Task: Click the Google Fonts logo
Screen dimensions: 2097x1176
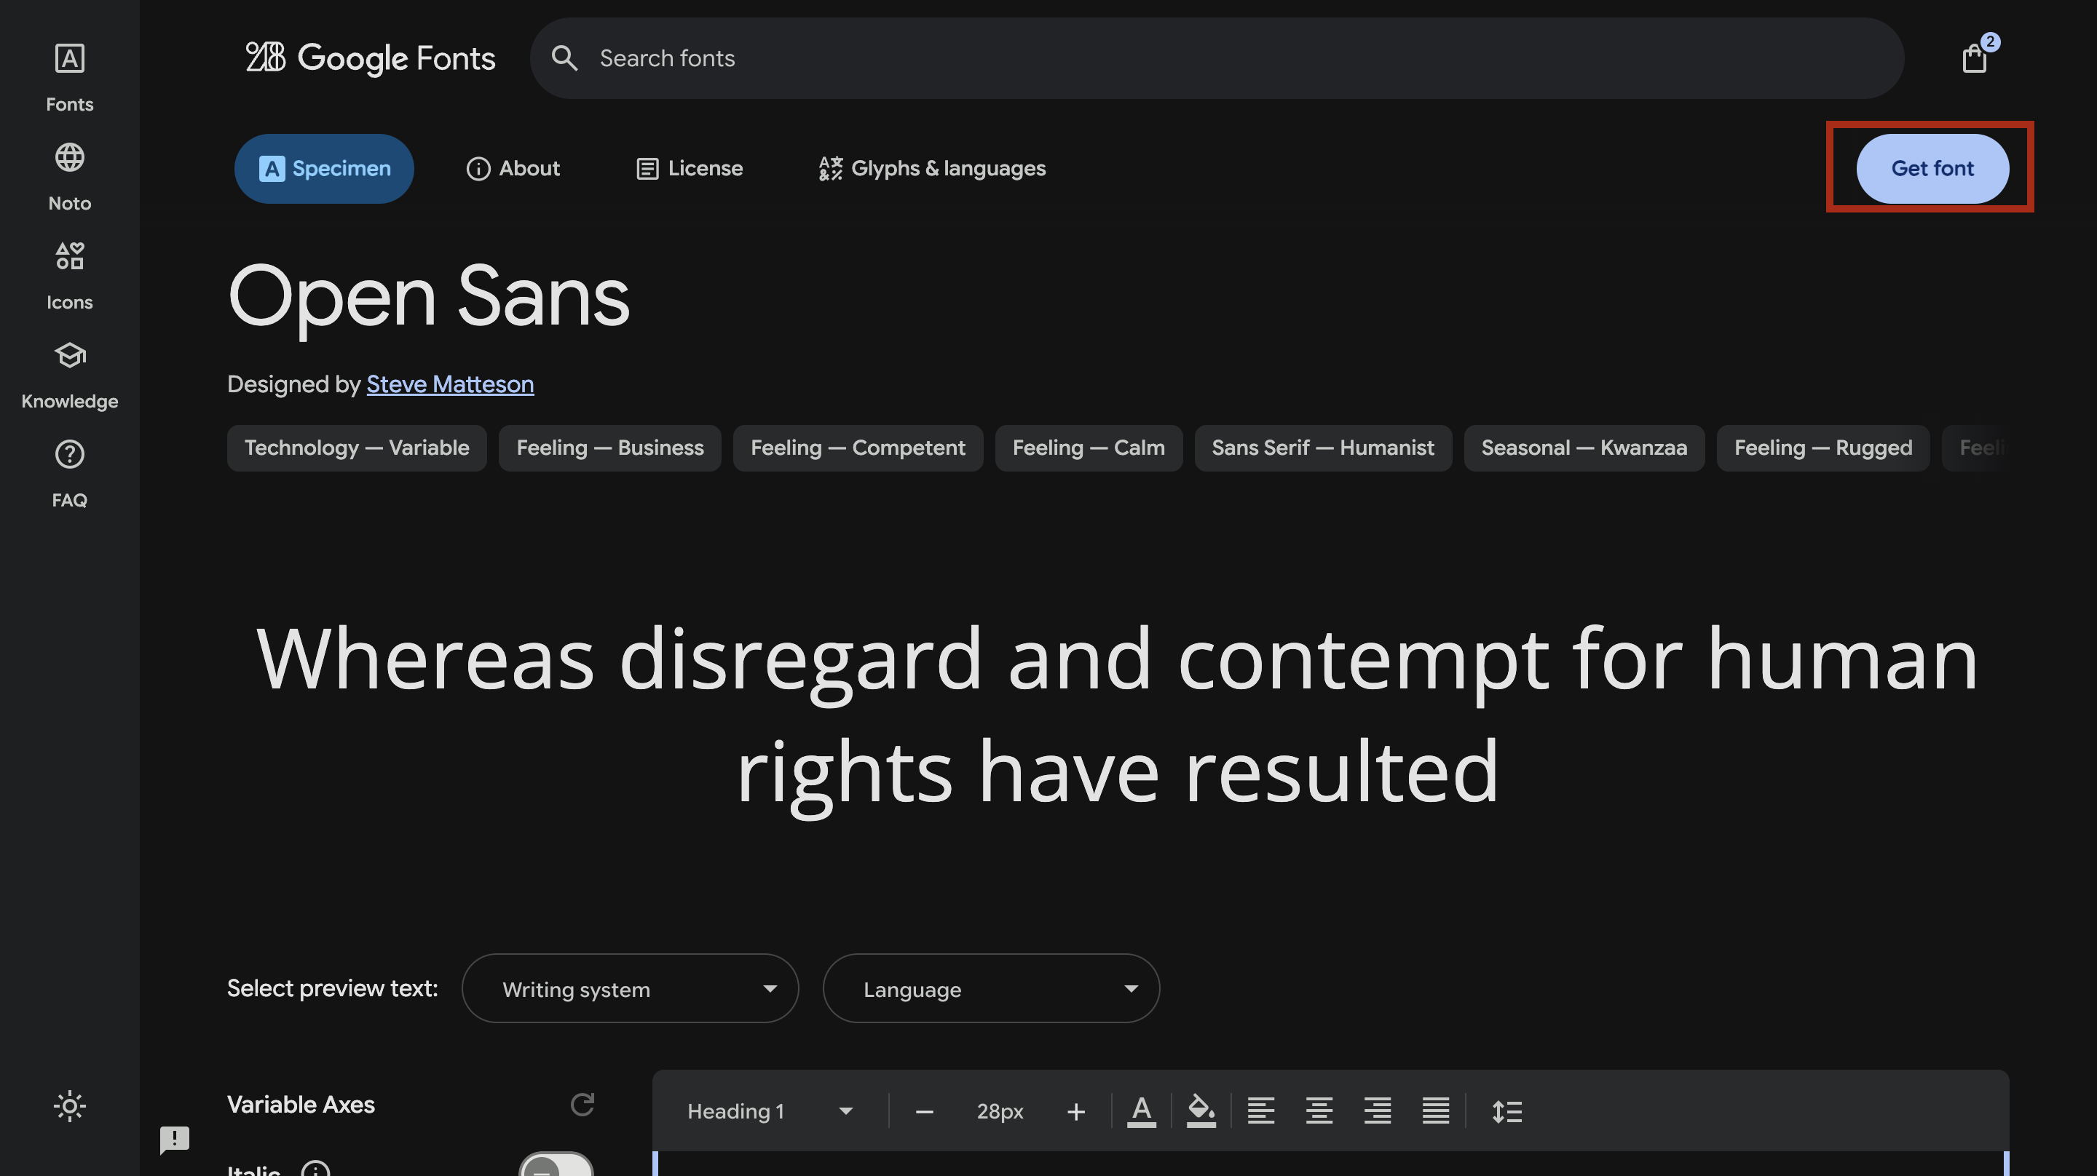Action: pyautogui.click(x=371, y=57)
